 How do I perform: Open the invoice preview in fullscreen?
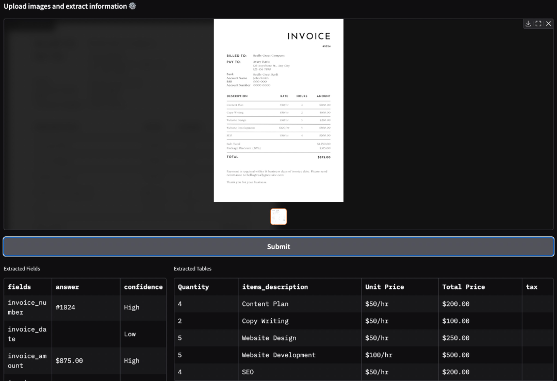tap(538, 24)
